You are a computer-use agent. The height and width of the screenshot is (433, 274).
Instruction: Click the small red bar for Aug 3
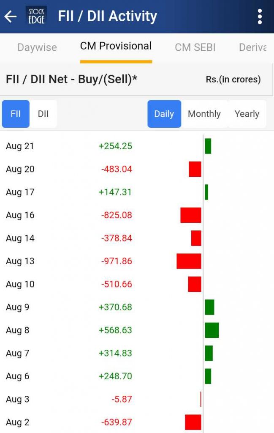tap(201, 399)
